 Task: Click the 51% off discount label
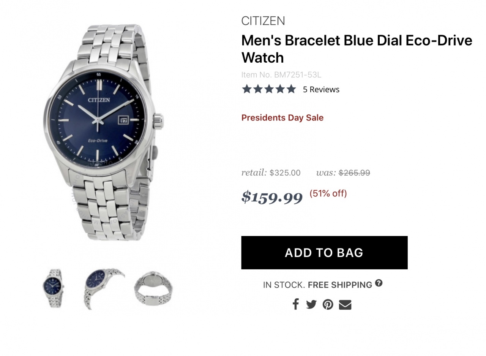(328, 193)
